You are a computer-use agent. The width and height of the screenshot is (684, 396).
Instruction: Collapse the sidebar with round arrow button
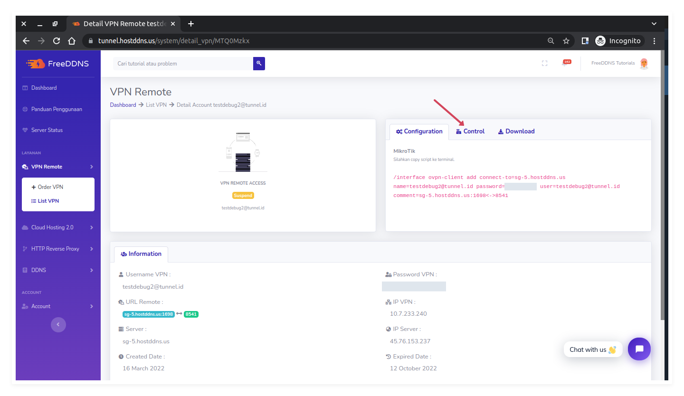click(58, 325)
